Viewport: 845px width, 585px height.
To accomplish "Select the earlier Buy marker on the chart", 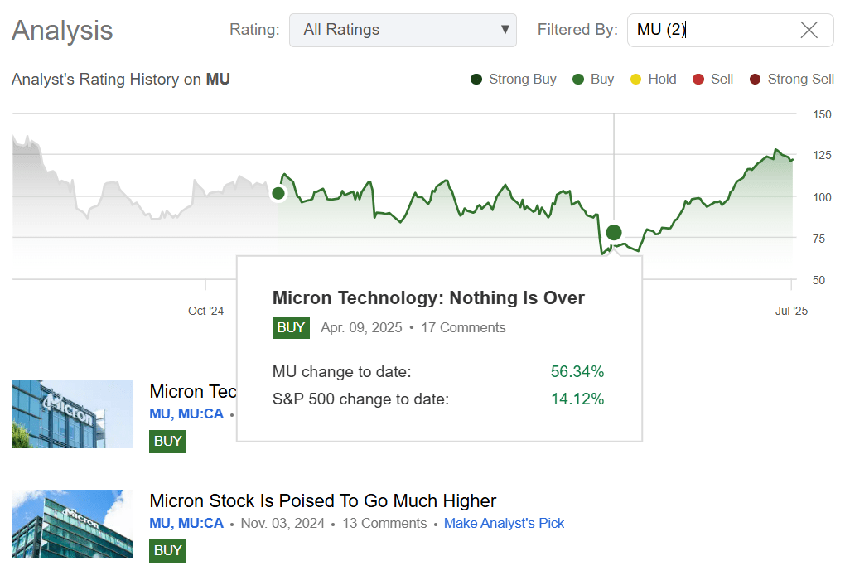I will coord(278,193).
